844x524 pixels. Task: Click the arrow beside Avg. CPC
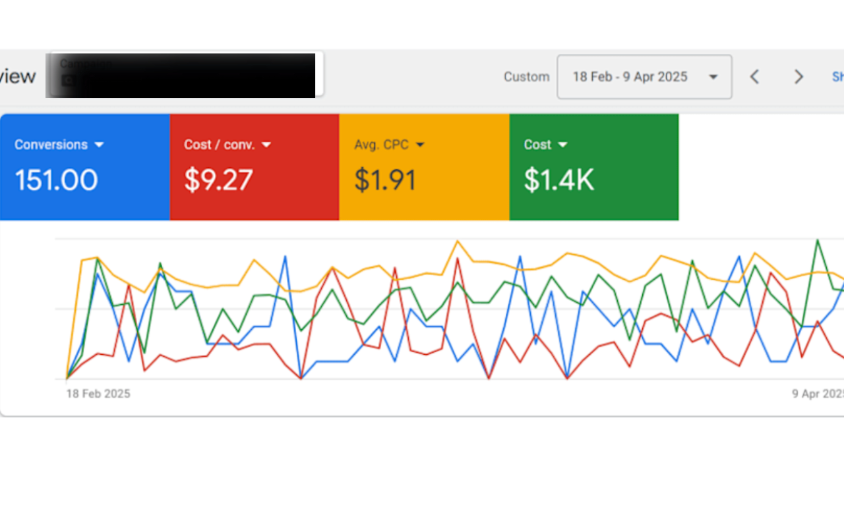[x=420, y=145]
